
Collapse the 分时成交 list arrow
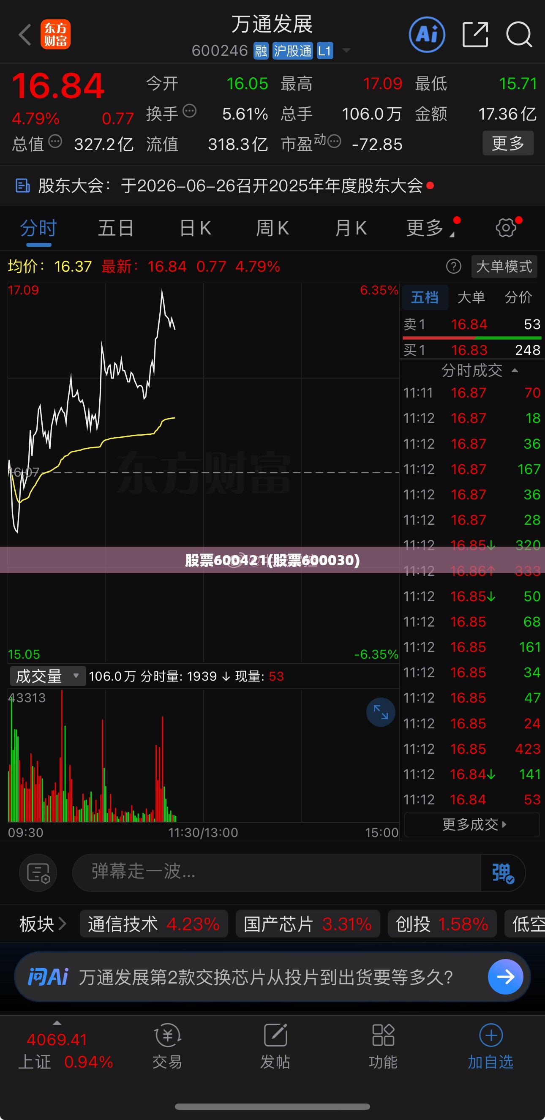[x=515, y=371]
